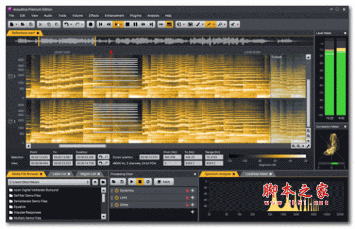Stop playback in the main toolbar

tap(127, 24)
